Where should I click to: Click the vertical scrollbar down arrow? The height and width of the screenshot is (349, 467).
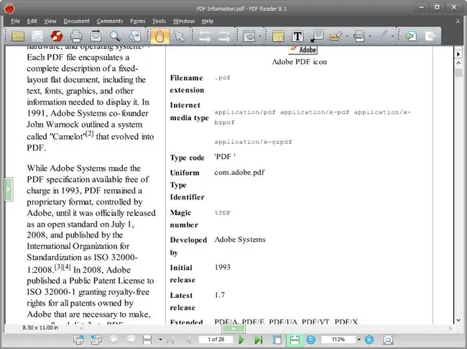(458, 320)
